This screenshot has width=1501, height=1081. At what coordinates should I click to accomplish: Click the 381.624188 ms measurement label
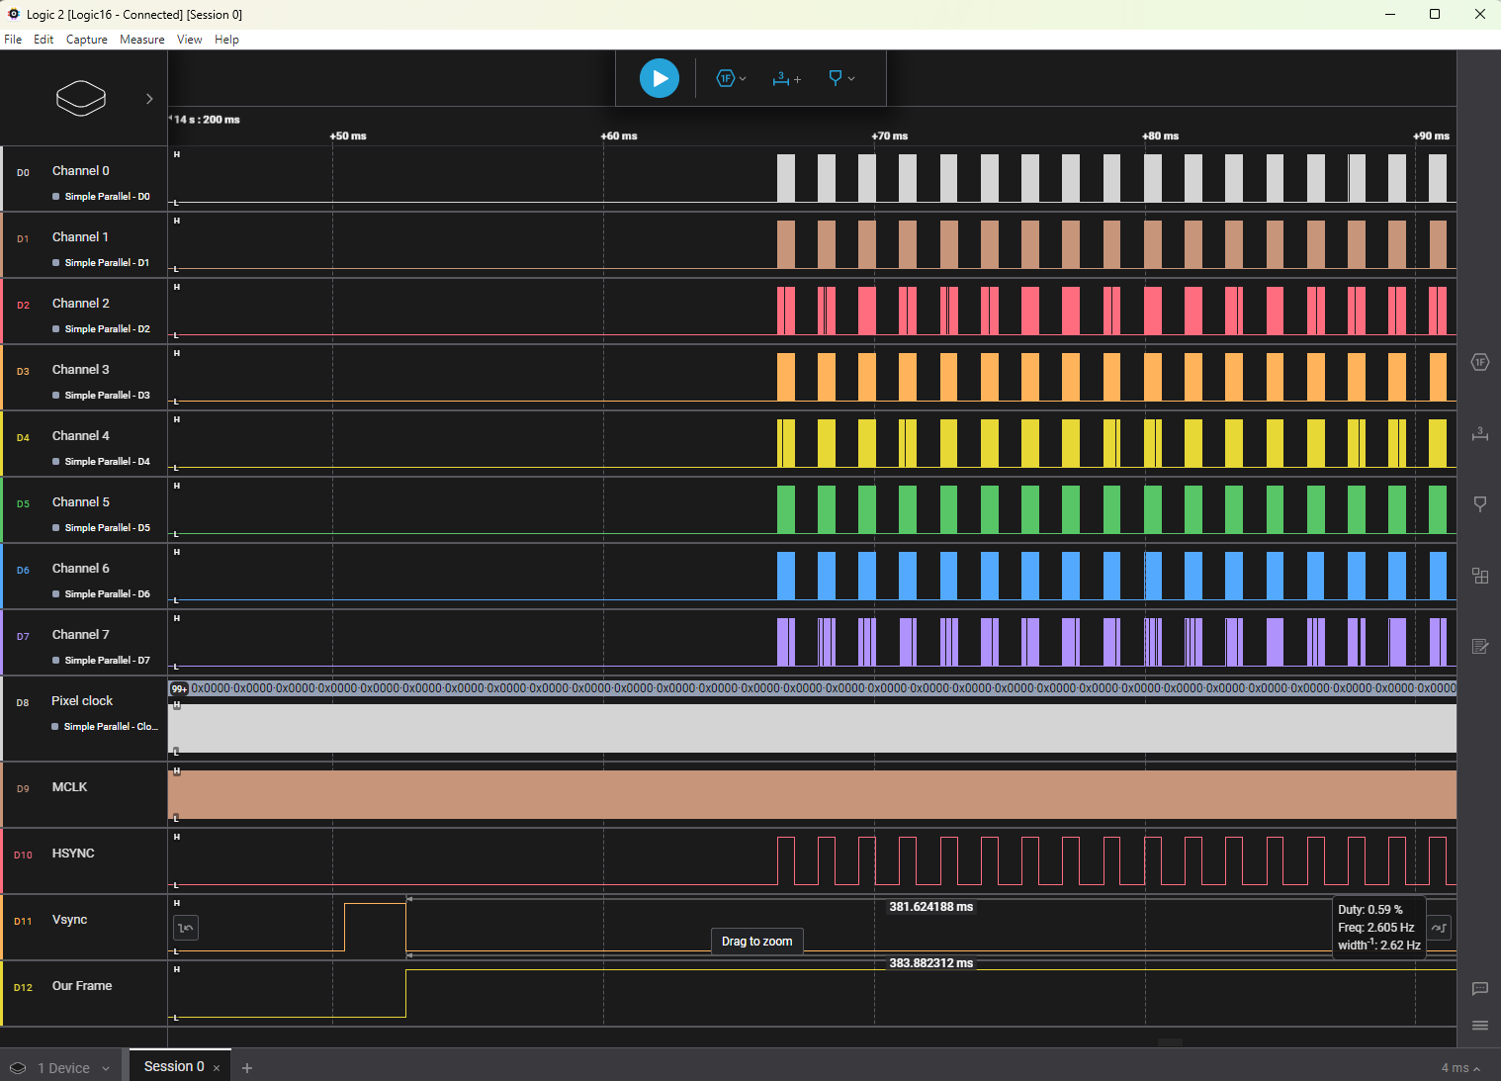point(930,907)
